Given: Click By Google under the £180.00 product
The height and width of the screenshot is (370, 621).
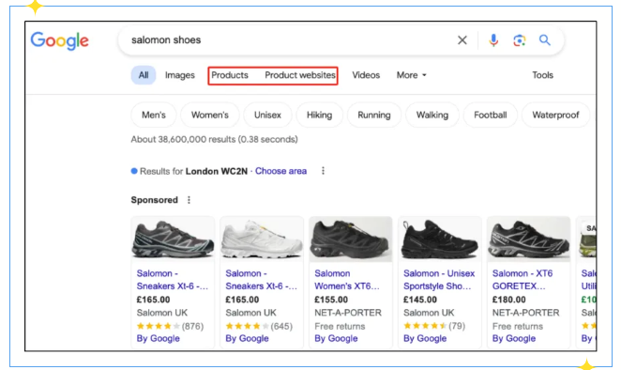Looking at the screenshot, I should (514, 338).
